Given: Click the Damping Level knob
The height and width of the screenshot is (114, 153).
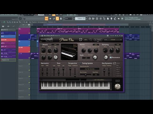Looking at the screenshot, I should tap(106, 57).
